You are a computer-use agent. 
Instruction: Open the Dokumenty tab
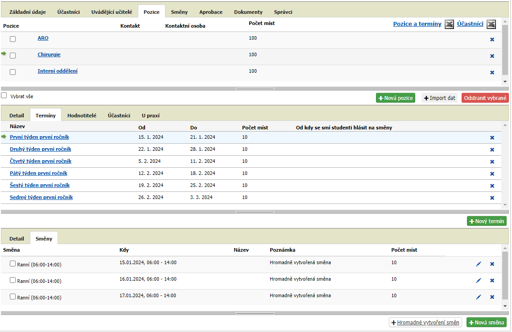click(x=248, y=12)
